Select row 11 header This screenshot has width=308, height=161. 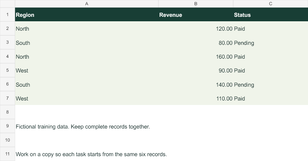click(x=7, y=154)
